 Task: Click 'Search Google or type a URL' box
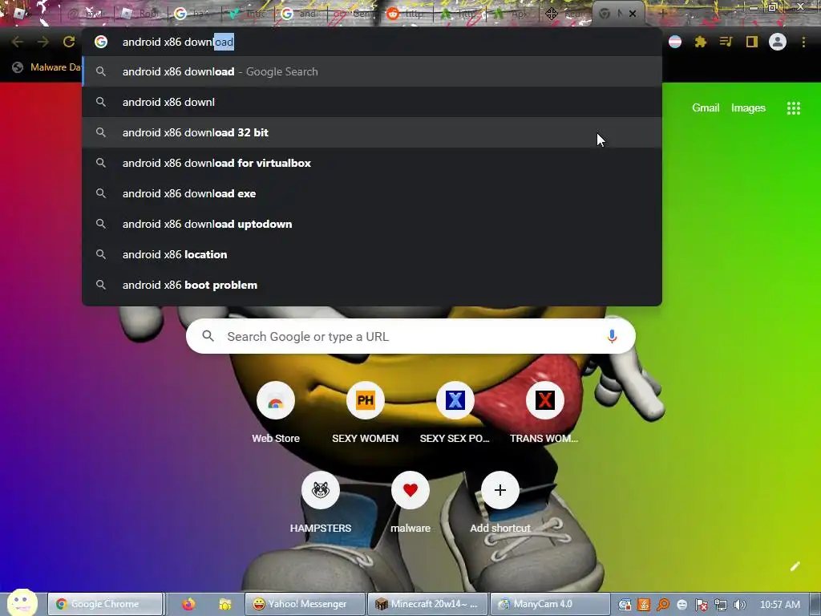tap(410, 336)
